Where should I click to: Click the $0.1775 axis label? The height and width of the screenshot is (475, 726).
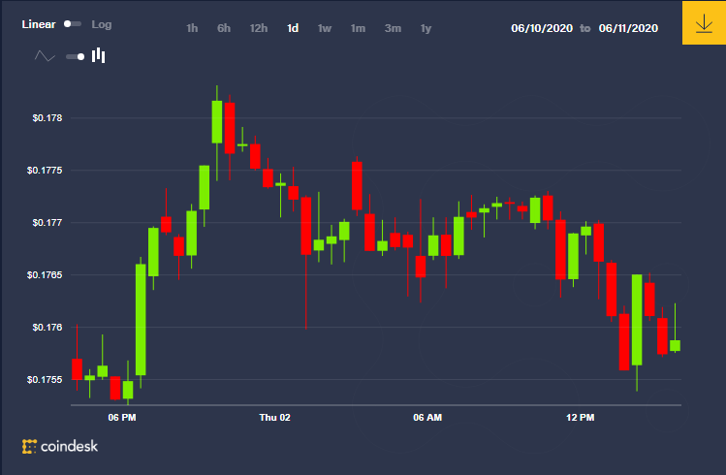[x=45, y=171]
